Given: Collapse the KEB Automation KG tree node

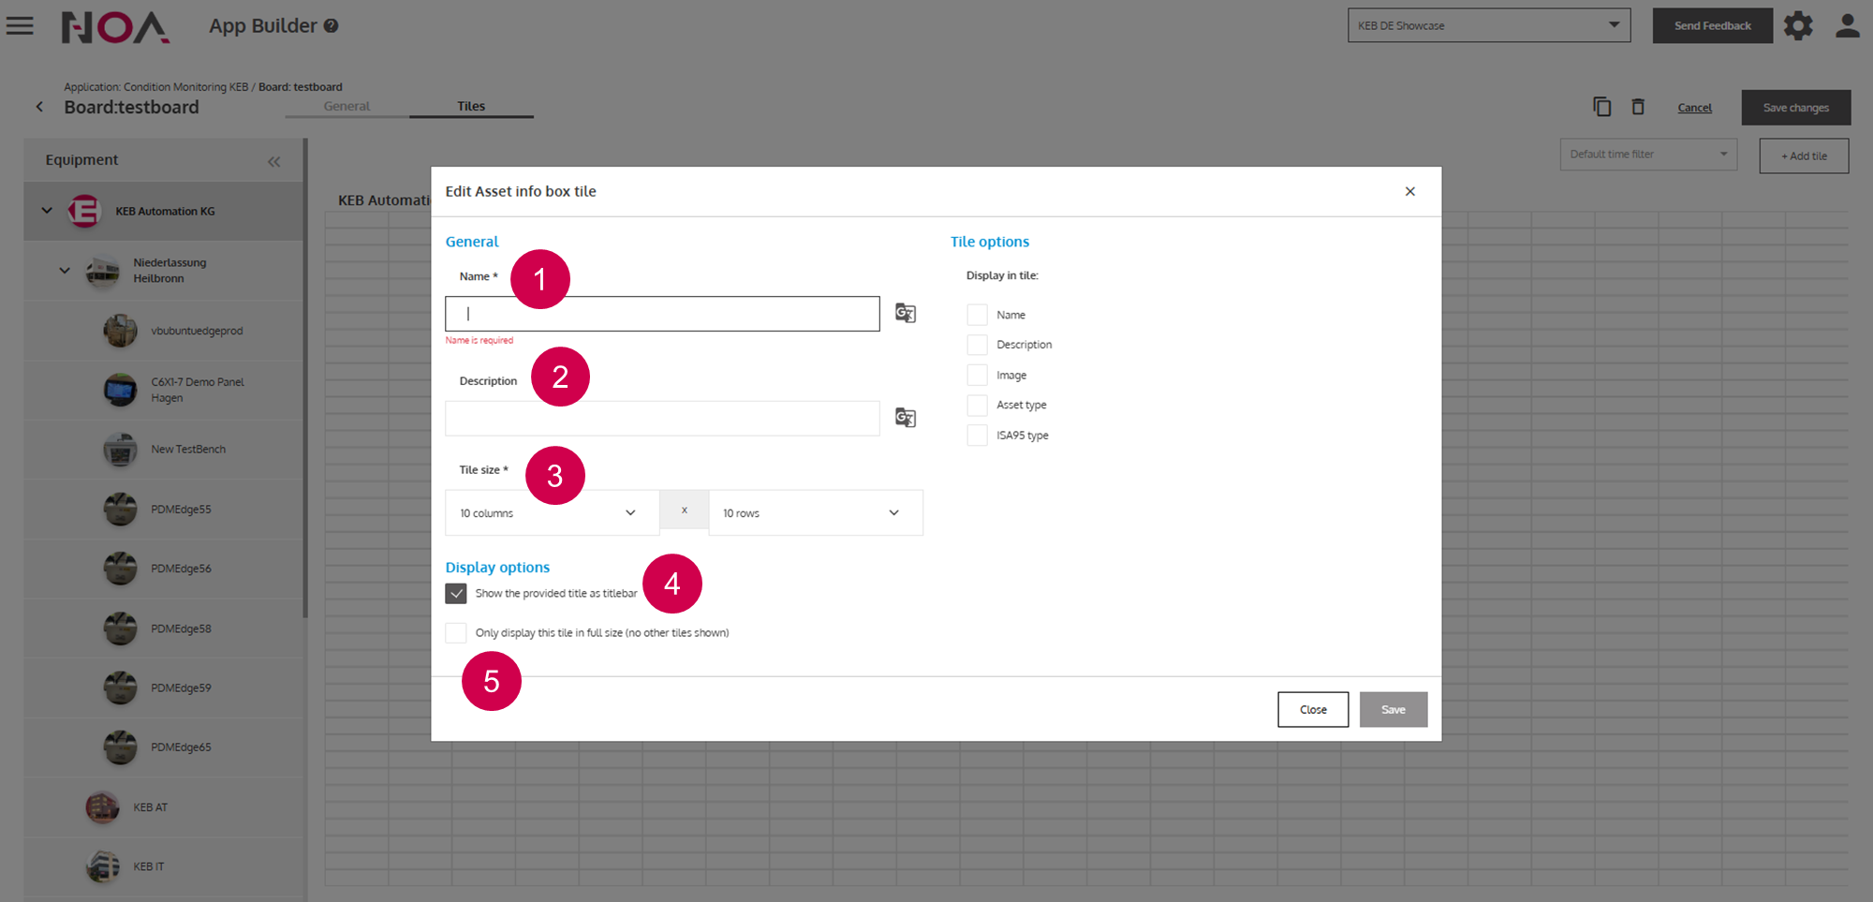Looking at the screenshot, I should pos(47,211).
